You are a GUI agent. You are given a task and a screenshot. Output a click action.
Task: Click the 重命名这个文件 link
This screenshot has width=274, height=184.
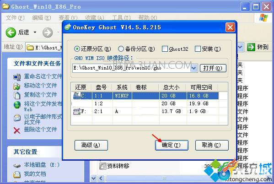pos(43,76)
